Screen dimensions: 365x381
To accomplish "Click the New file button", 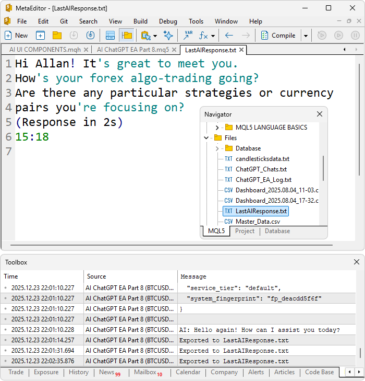I will pos(16,36).
